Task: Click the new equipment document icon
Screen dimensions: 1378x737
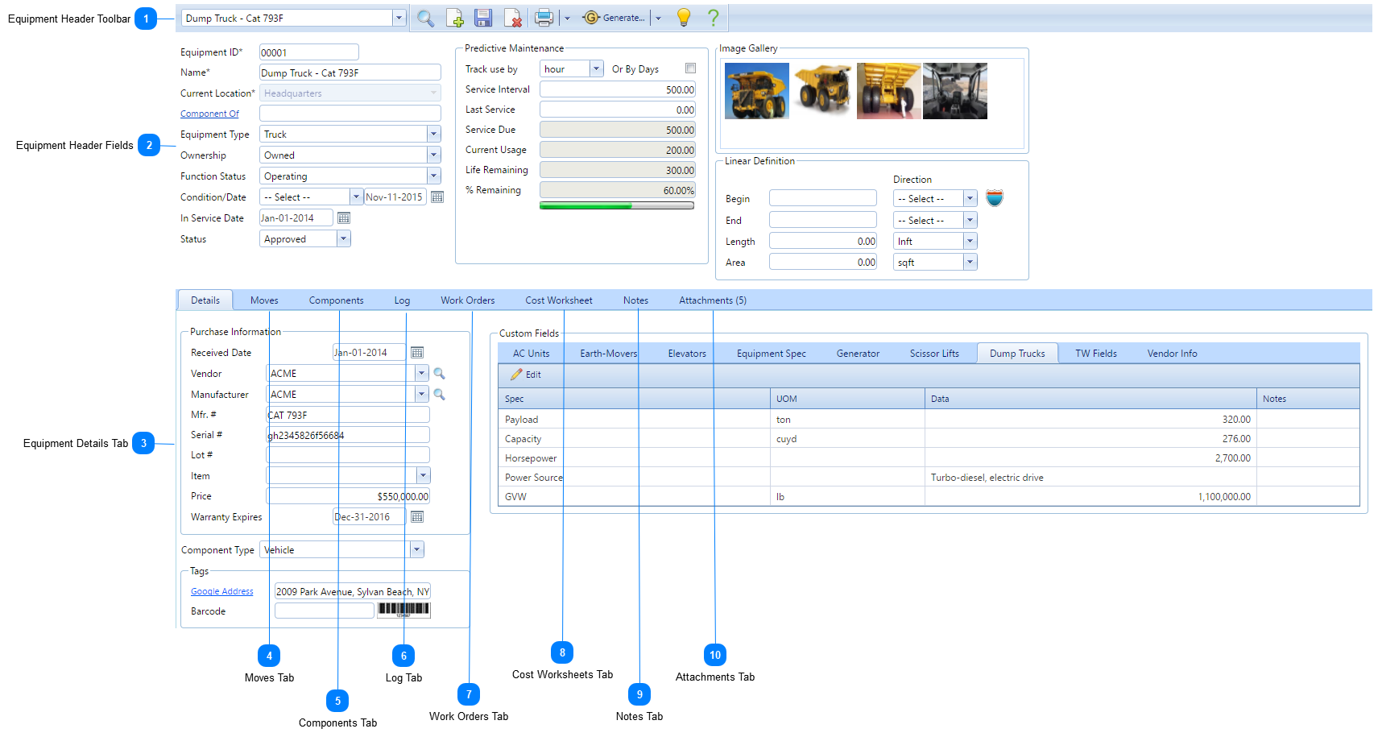Action: pyautogui.click(x=454, y=18)
